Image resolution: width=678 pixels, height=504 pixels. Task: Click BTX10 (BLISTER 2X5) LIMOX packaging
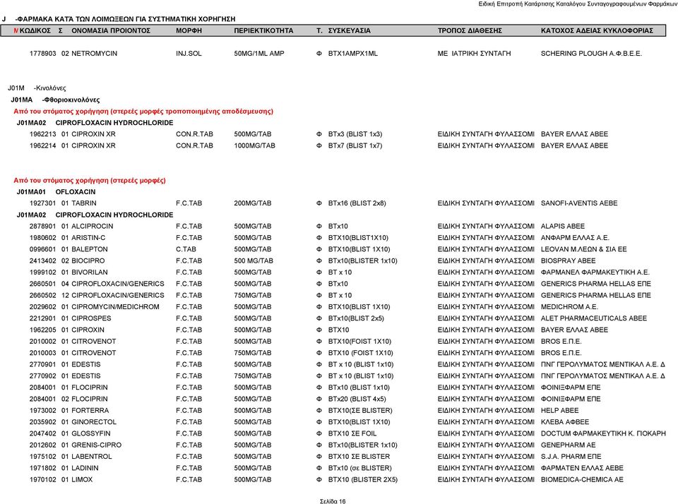click(x=363, y=480)
